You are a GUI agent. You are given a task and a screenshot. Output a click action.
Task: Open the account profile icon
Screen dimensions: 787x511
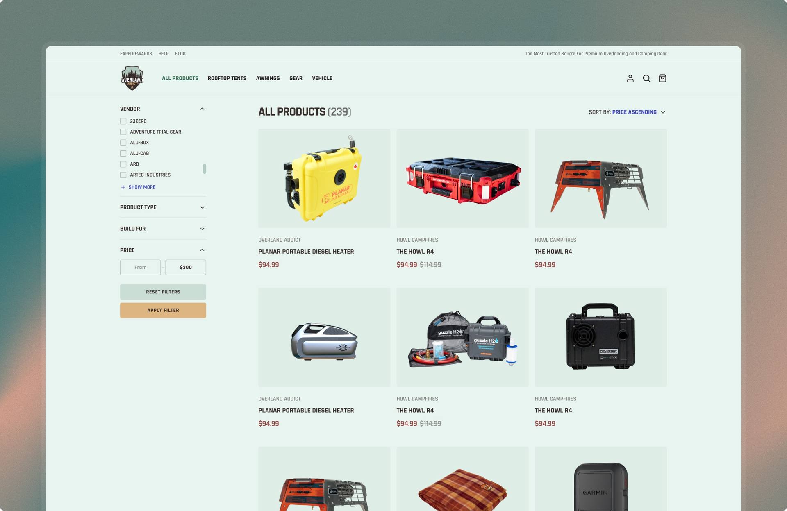[630, 78]
